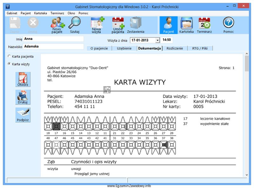Click the address 'ul. Piastów 26/66'

click(62, 72)
